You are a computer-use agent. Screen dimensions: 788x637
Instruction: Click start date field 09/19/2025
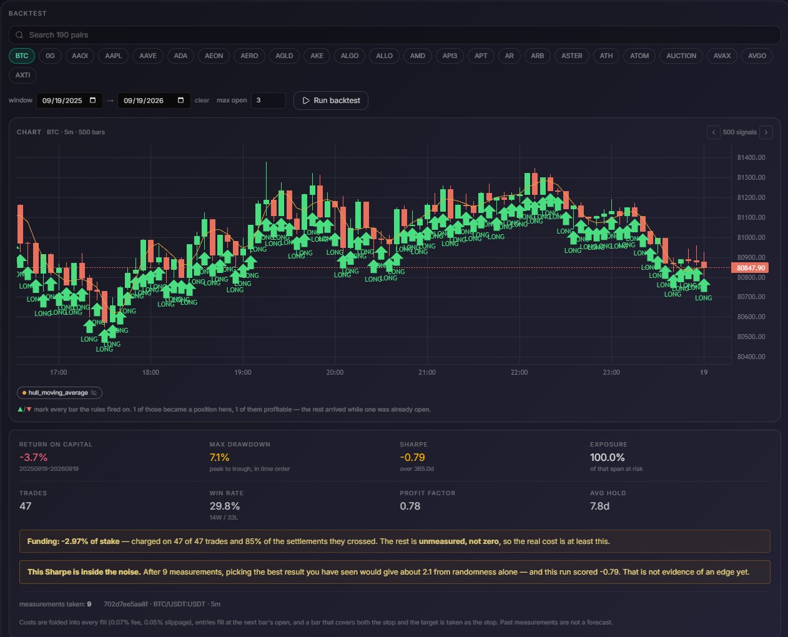[x=69, y=101]
